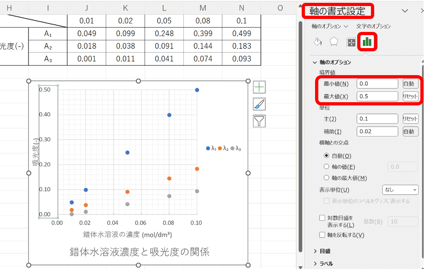The width and height of the screenshot is (424, 269).
Task: Open the Chart Filters funnel button
Action: (259, 121)
